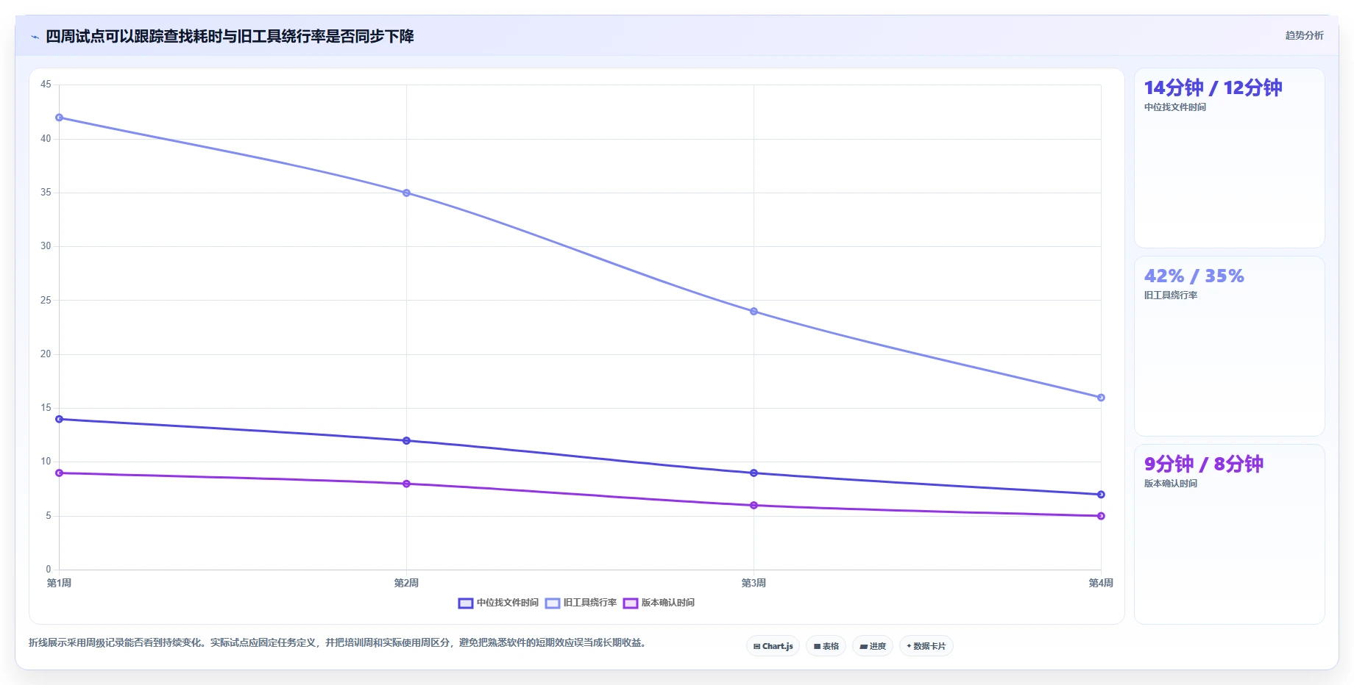This screenshot has height=685, width=1354.
Task: Click the 表格 tag chip
Action: point(826,646)
